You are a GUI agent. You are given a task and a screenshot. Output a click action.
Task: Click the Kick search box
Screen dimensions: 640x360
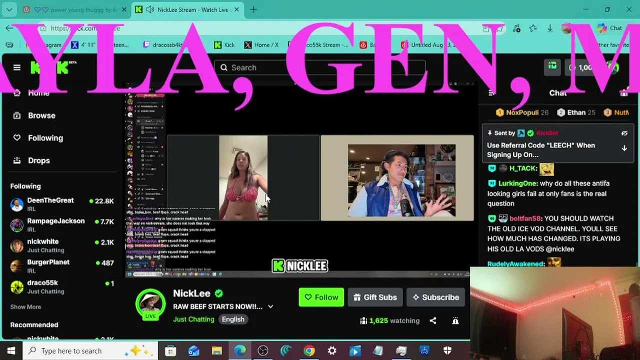[x=320, y=67]
